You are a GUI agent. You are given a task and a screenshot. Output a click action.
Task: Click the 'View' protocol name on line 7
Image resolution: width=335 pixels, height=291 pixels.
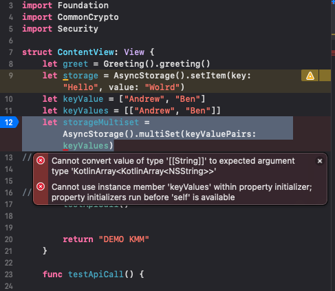point(134,52)
